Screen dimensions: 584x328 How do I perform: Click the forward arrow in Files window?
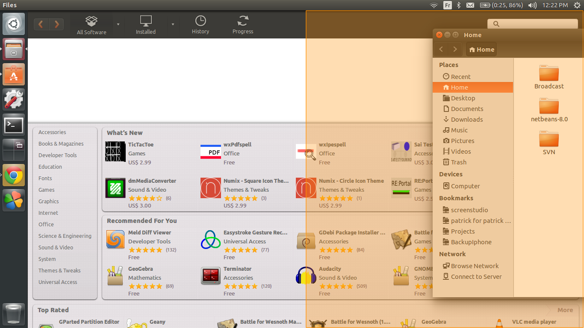pyautogui.click(x=455, y=50)
